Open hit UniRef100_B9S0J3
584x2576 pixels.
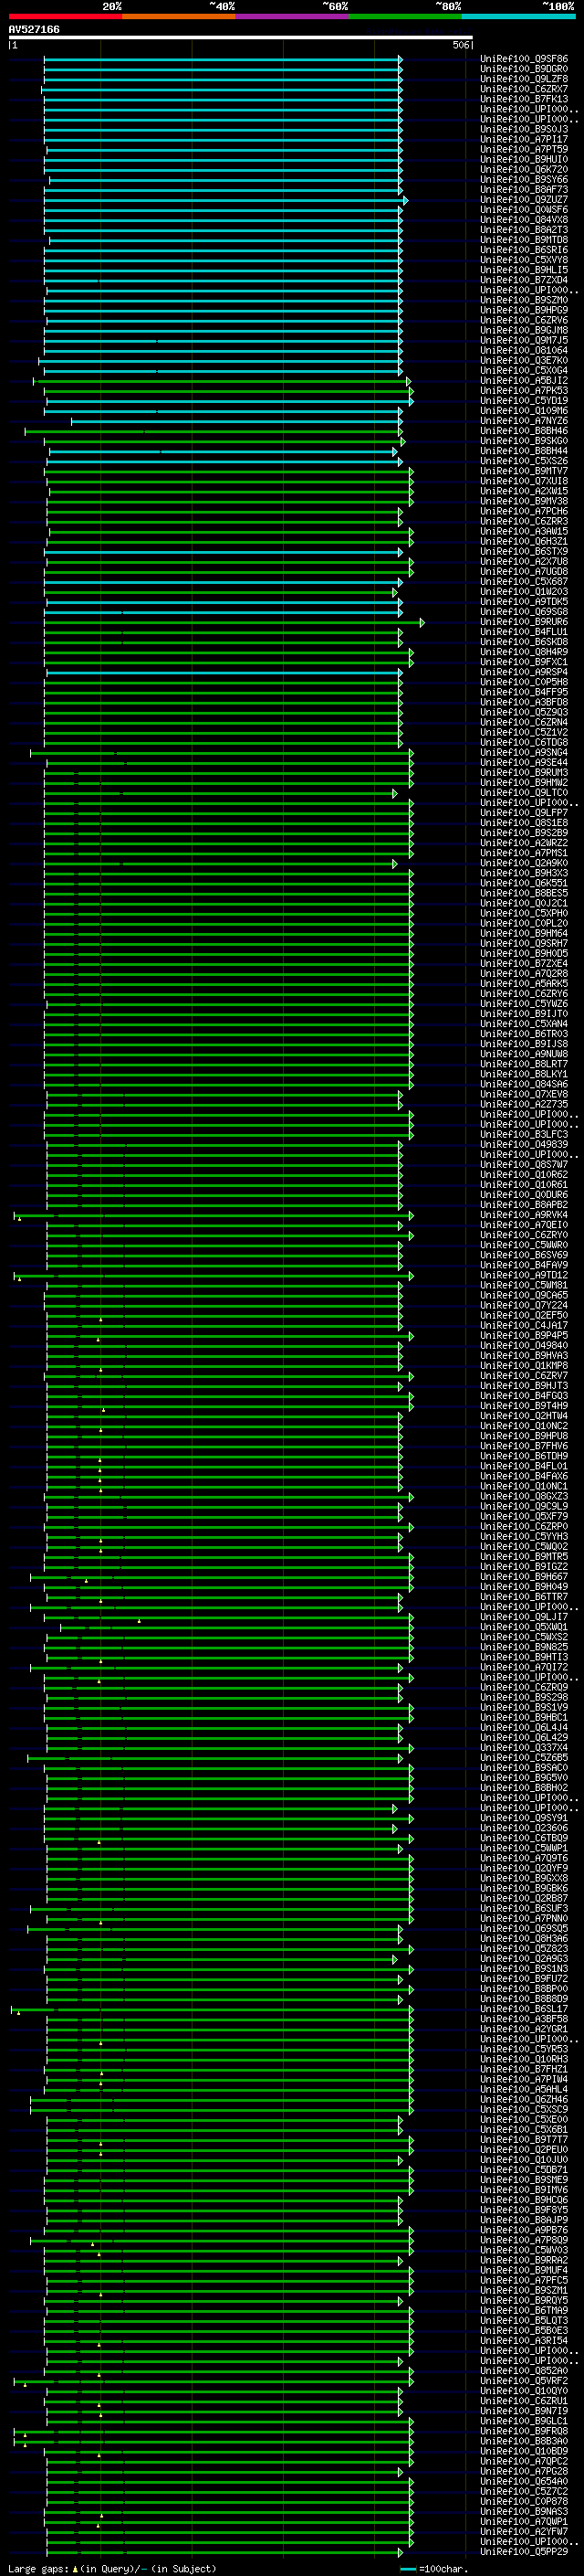[x=524, y=129]
